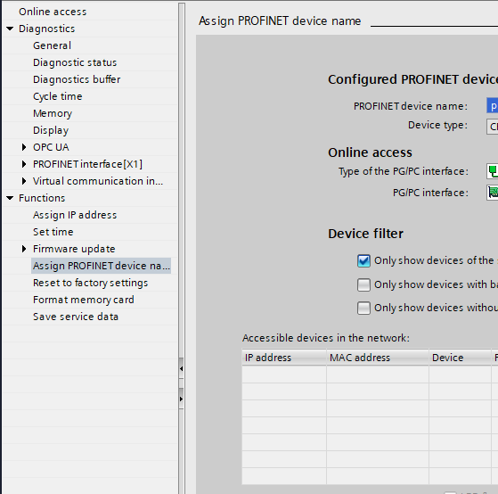Expand the OPC UA node
Image resolution: width=498 pixels, height=494 pixels.
(24, 147)
